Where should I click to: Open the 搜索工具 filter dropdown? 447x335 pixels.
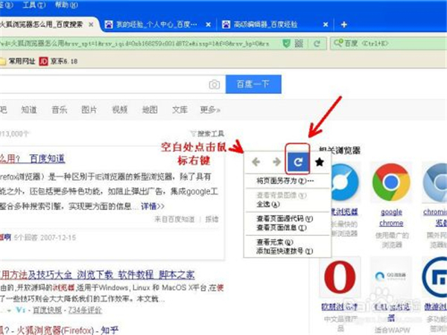coord(207,133)
